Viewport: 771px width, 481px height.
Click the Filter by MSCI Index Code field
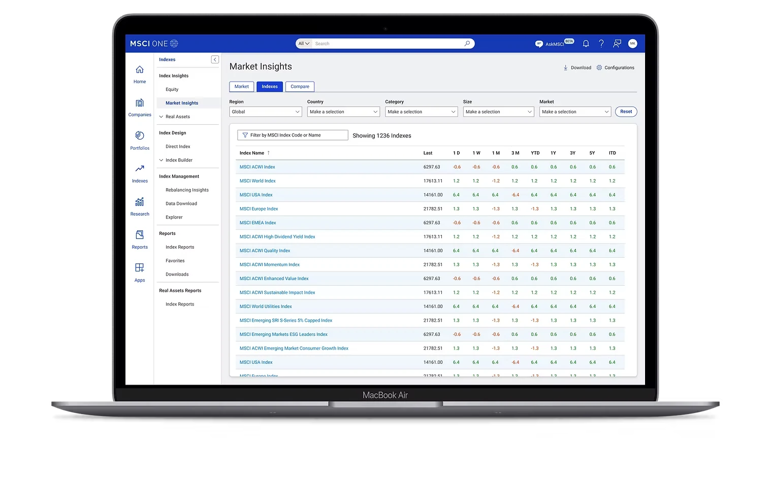(x=293, y=135)
